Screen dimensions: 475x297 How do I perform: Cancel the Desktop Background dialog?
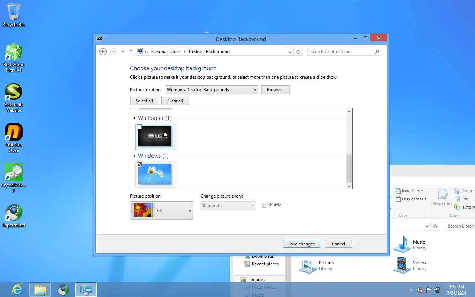(338, 244)
